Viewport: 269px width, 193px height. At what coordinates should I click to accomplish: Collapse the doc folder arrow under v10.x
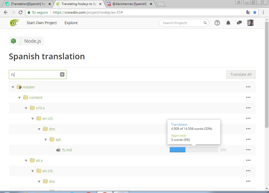[x=39, y=129]
